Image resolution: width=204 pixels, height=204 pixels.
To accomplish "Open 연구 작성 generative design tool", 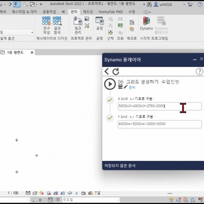I will tap(47, 25).
